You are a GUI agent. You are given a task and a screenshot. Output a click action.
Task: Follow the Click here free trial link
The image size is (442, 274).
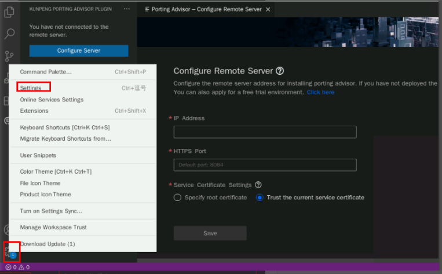[x=320, y=92]
